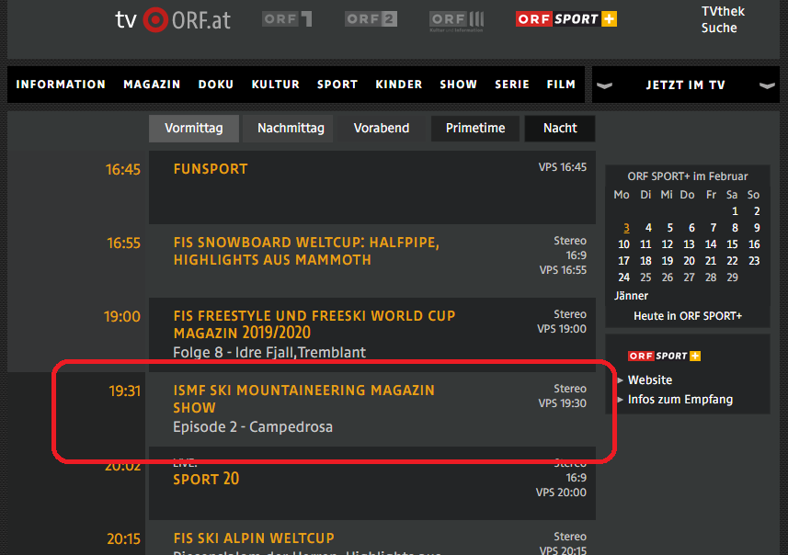Open the TVthek Suche link
The height and width of the screenshot is (555, 788).
(723, 19)
